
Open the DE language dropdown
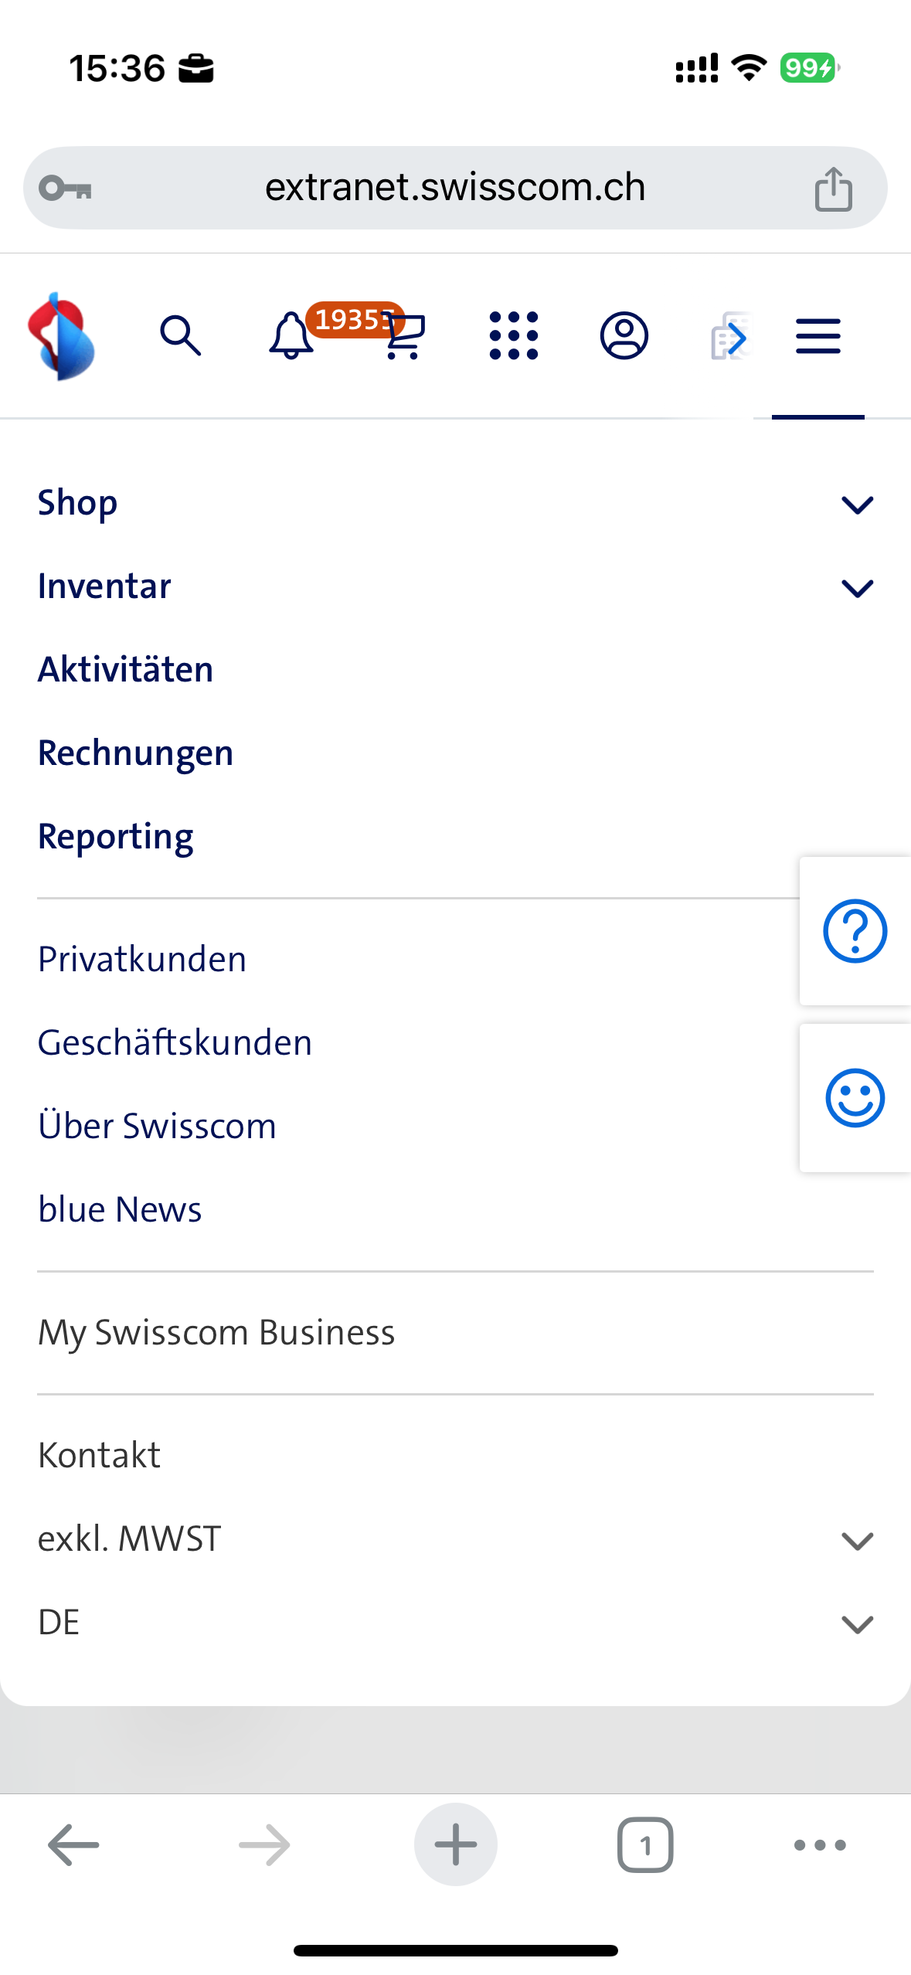(x=857, y=1623)
